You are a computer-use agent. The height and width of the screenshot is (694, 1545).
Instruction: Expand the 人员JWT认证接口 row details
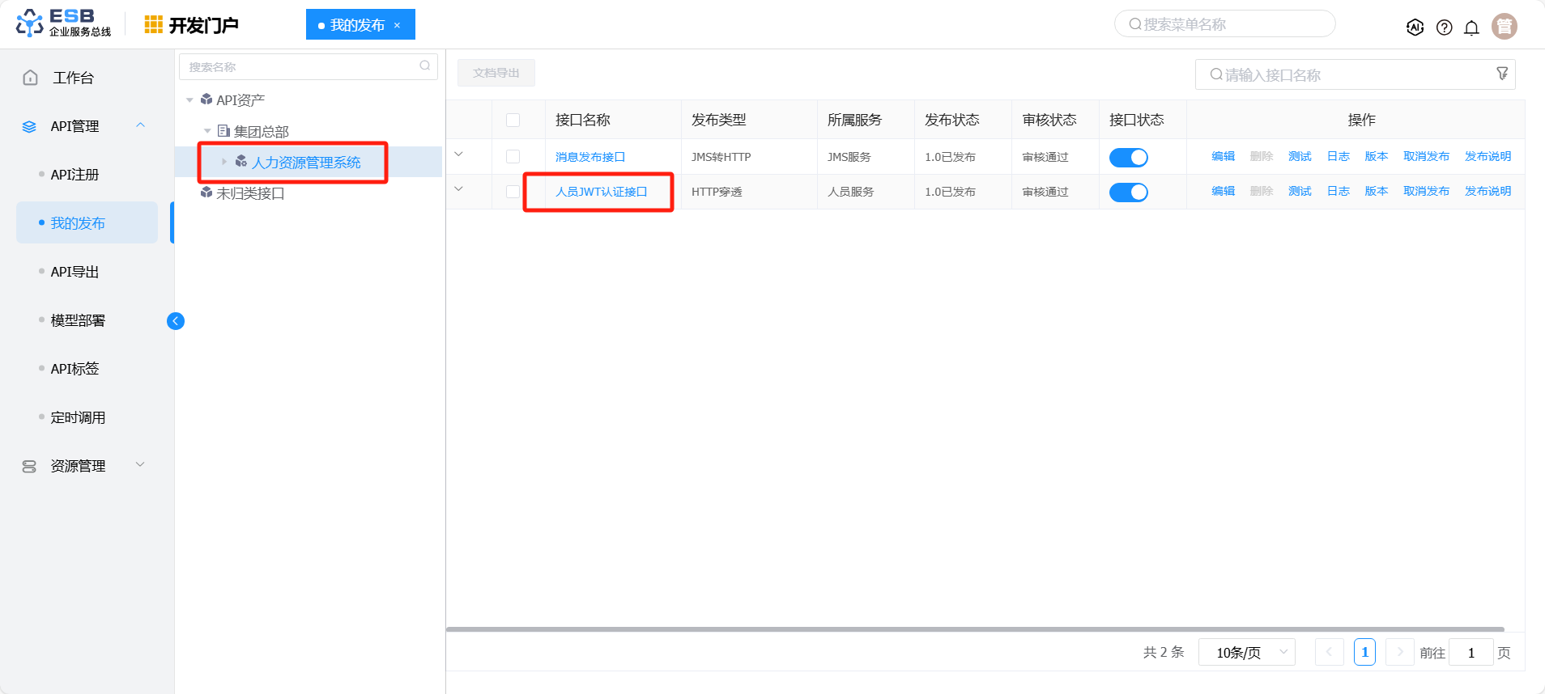click(459, 189)
